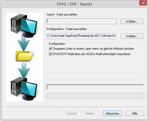Click the empty import progress bar
149x121 pixels.
[95, 87]
